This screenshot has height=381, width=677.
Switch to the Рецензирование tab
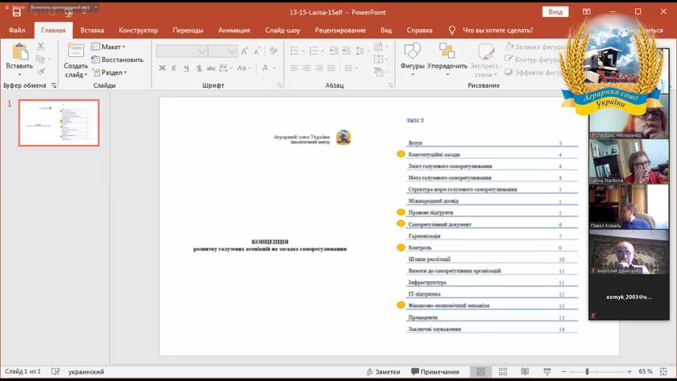(x=340, y=30)
